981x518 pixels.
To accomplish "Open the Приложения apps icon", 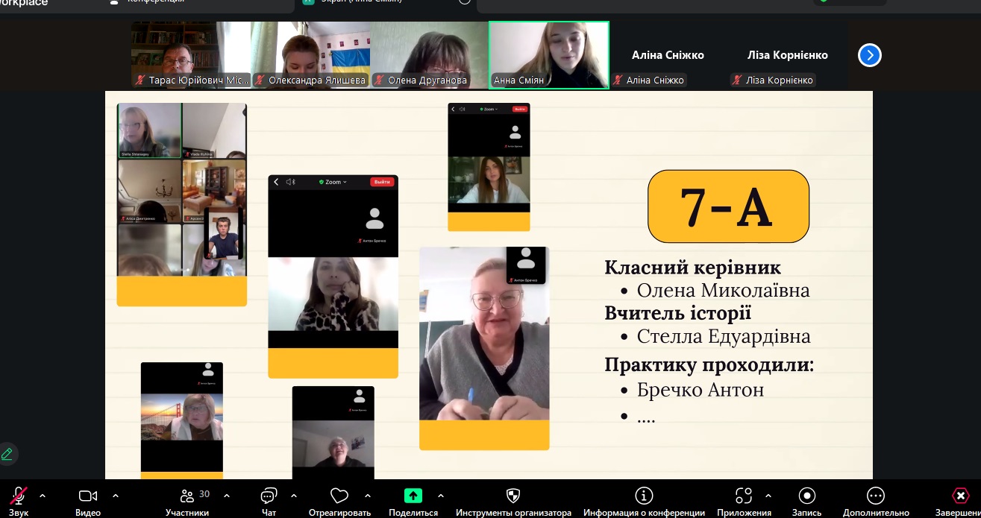I will pos(744,497).
